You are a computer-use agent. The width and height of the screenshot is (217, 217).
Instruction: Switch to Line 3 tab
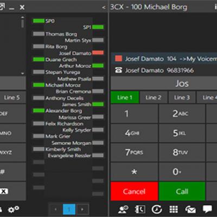[182, 98]
